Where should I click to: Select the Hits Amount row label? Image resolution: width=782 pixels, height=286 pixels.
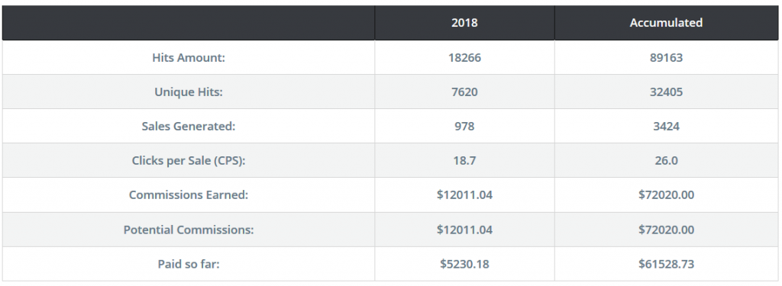(x=189, y=58)
